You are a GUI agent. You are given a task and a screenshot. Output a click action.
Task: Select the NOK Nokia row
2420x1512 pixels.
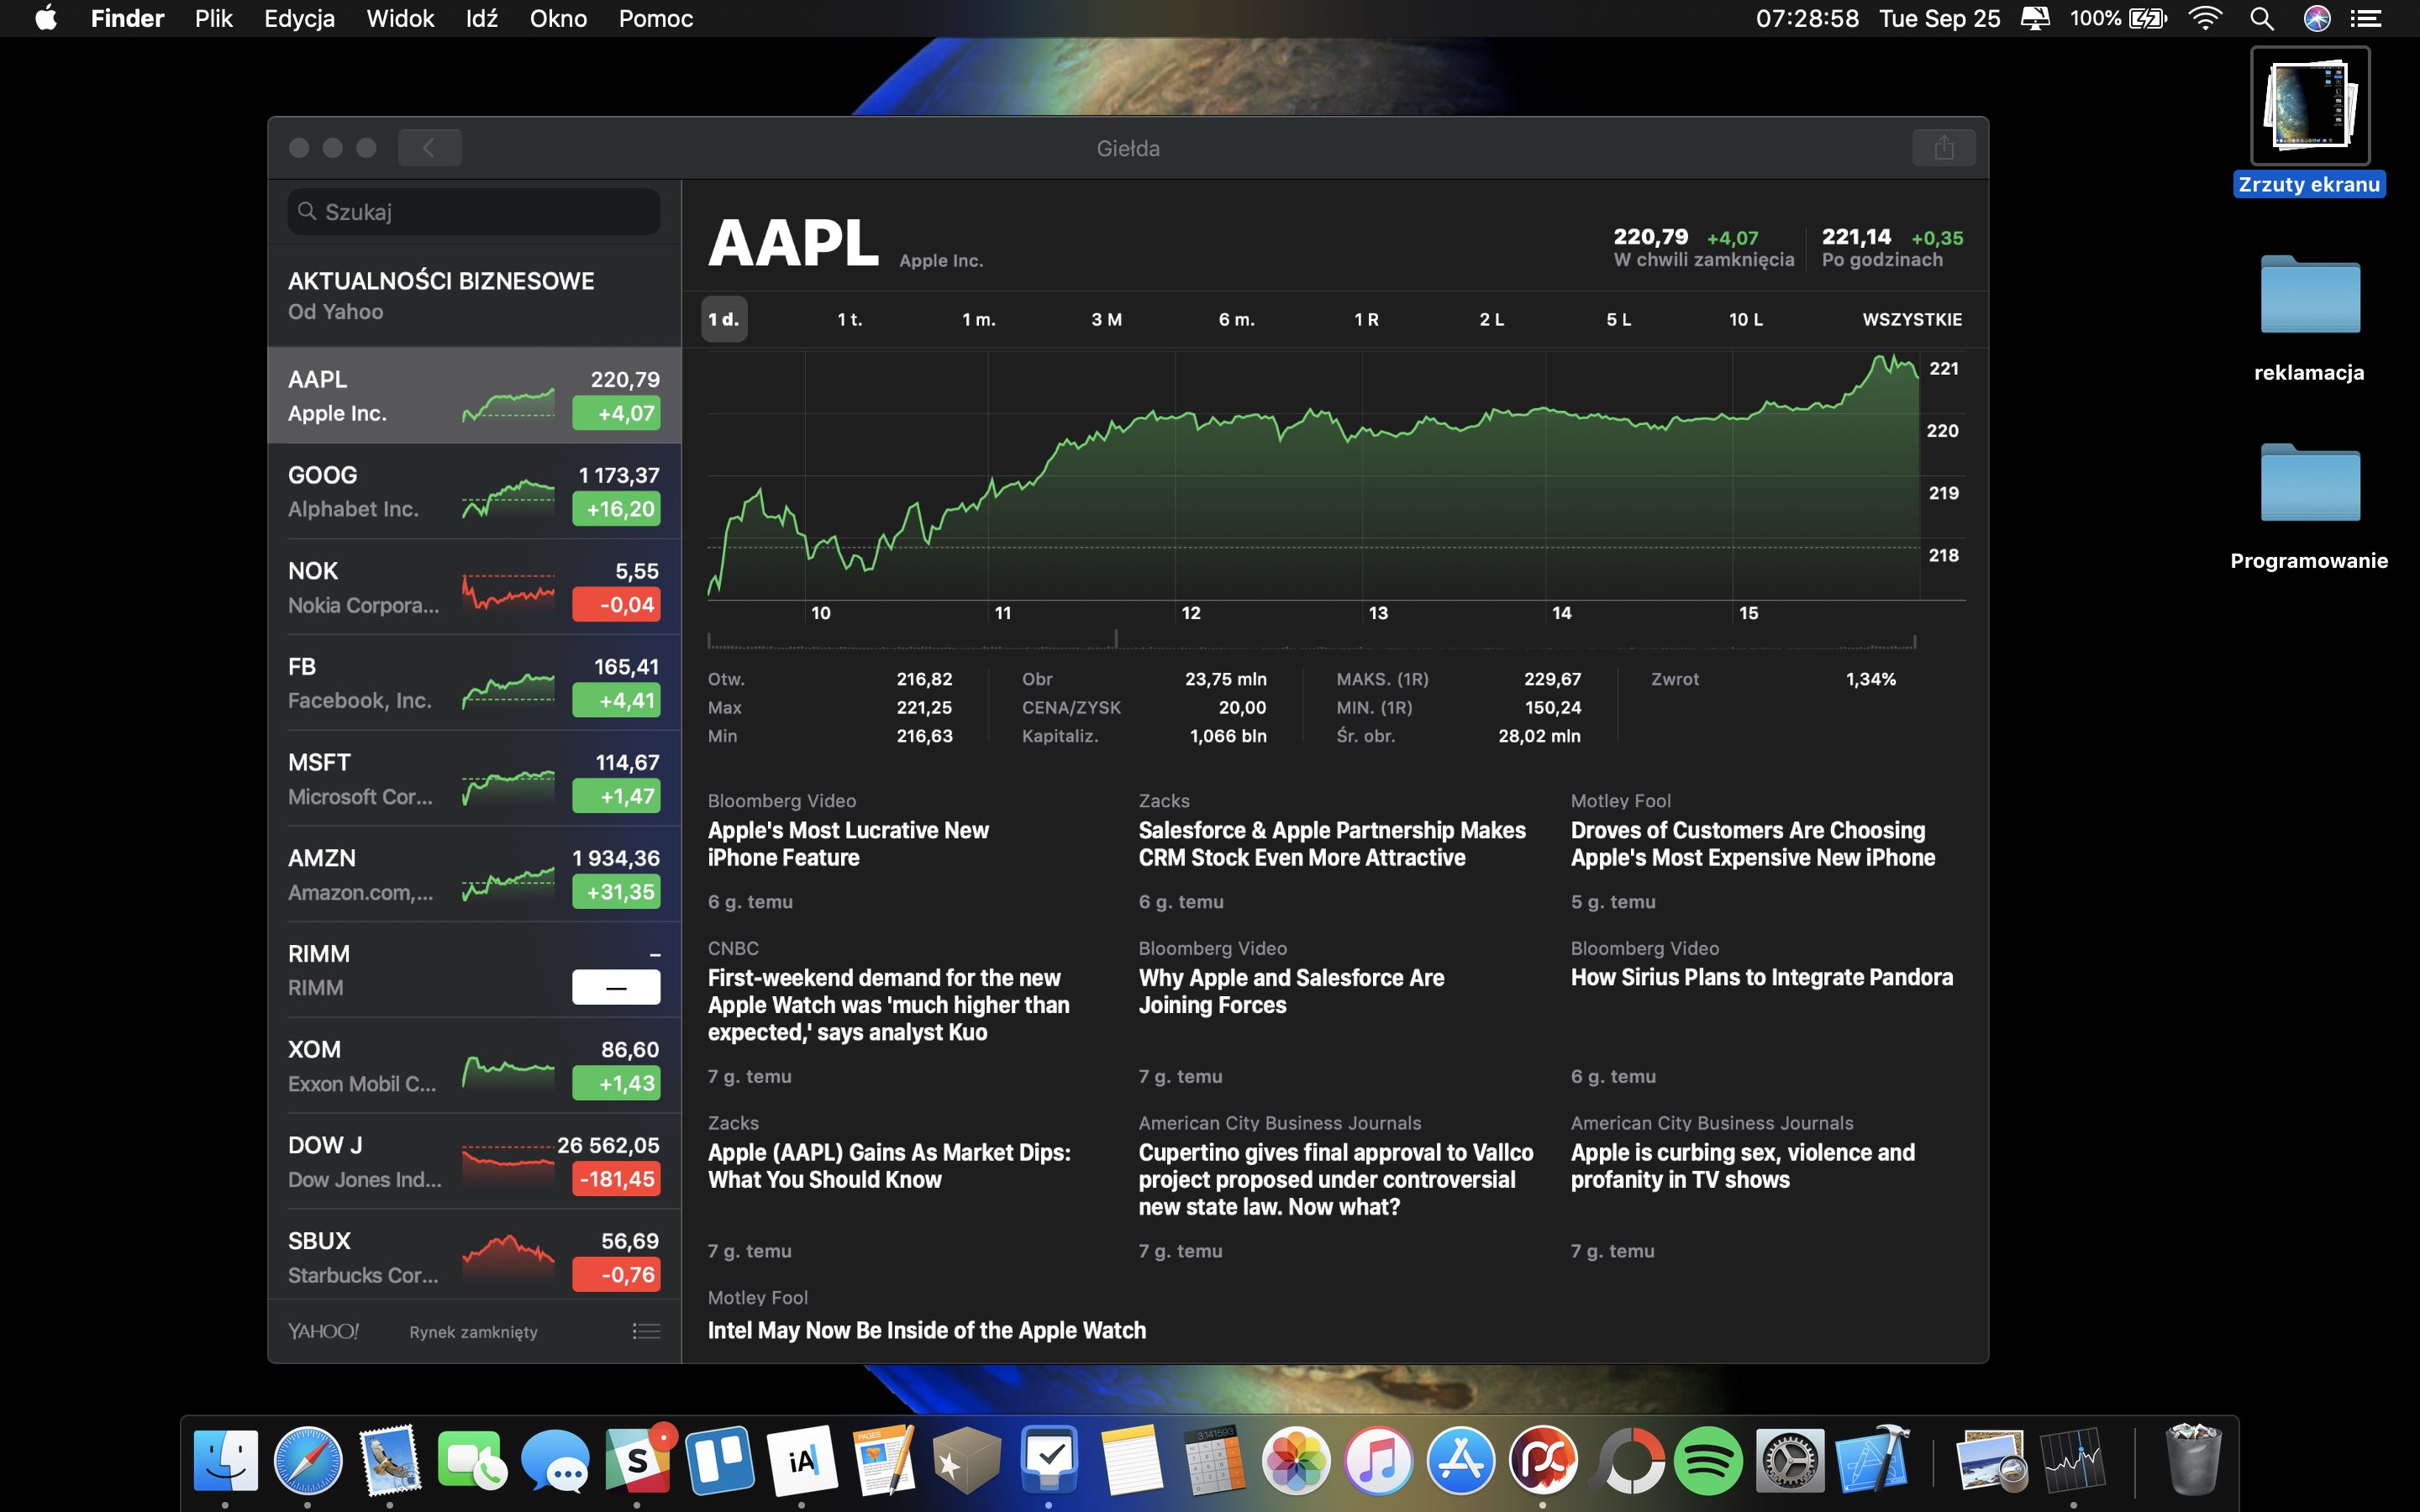(474, 587)
